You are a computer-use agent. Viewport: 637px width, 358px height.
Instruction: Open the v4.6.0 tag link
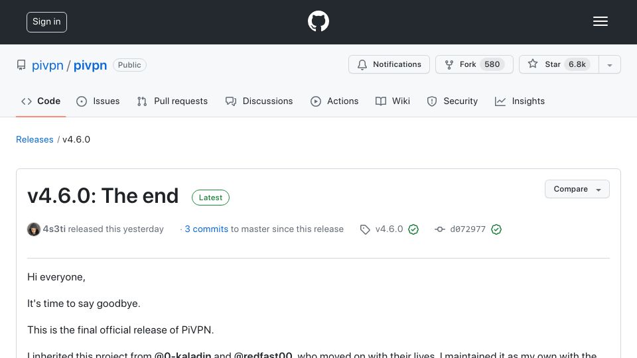pos(389,229)
